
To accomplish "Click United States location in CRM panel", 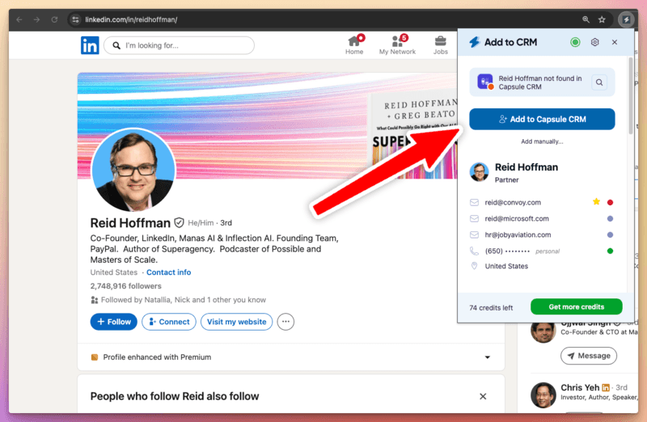I will click(506, 266).
